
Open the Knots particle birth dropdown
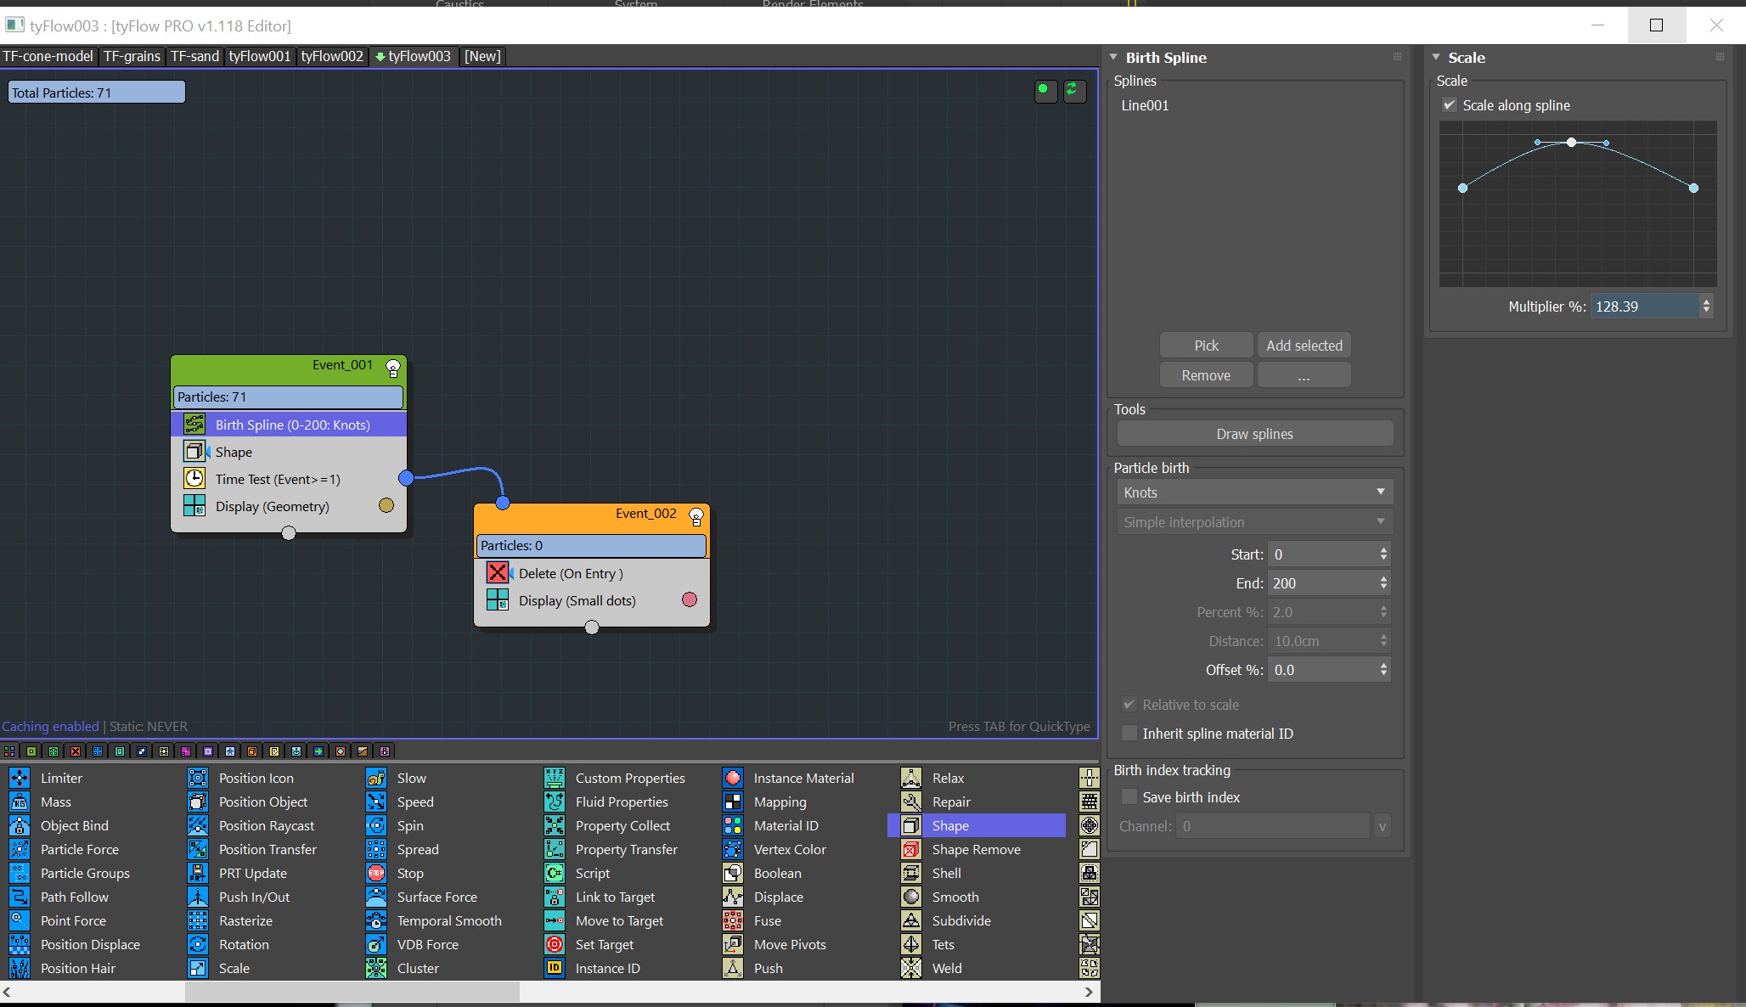click(x=1255, y=492)
